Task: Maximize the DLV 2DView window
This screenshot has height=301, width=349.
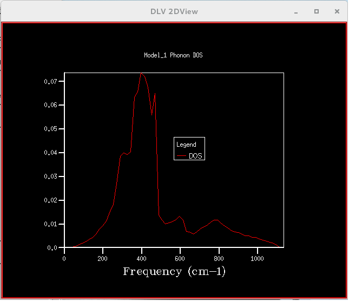Action: (x=317, y=11)
